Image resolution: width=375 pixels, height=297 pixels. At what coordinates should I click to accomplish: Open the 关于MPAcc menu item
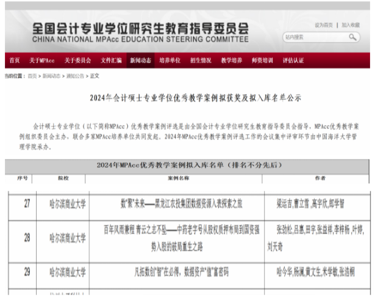pos(41,61)
